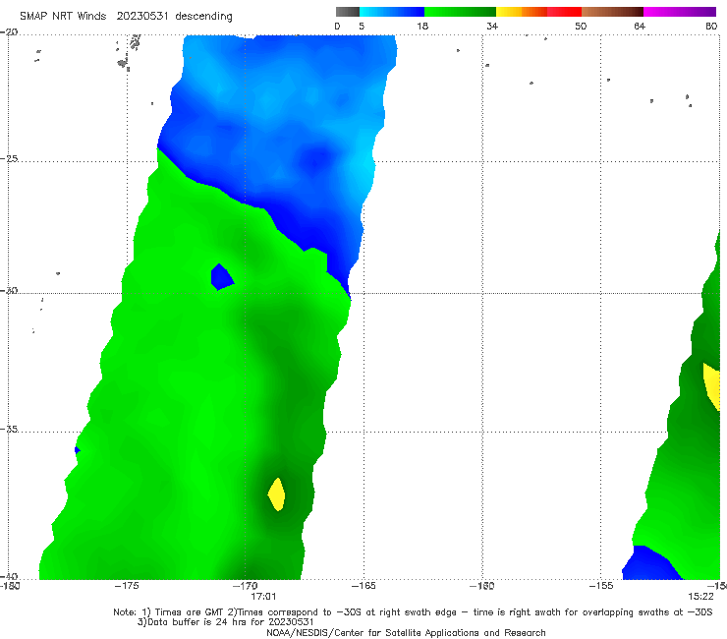Click the longitude axis label '-160'
This screenshot has height=639, width=727.
coord(481,586)
